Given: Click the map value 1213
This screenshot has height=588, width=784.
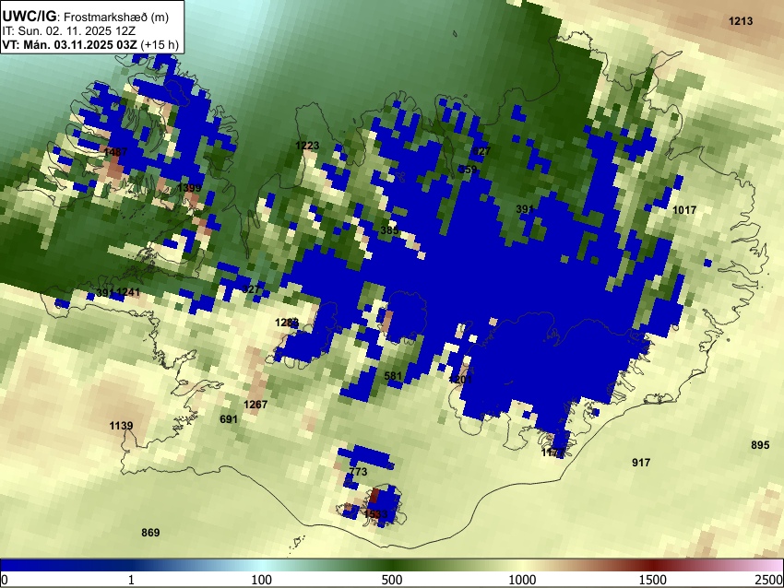Looking at the screenshot, I should 741,21.
